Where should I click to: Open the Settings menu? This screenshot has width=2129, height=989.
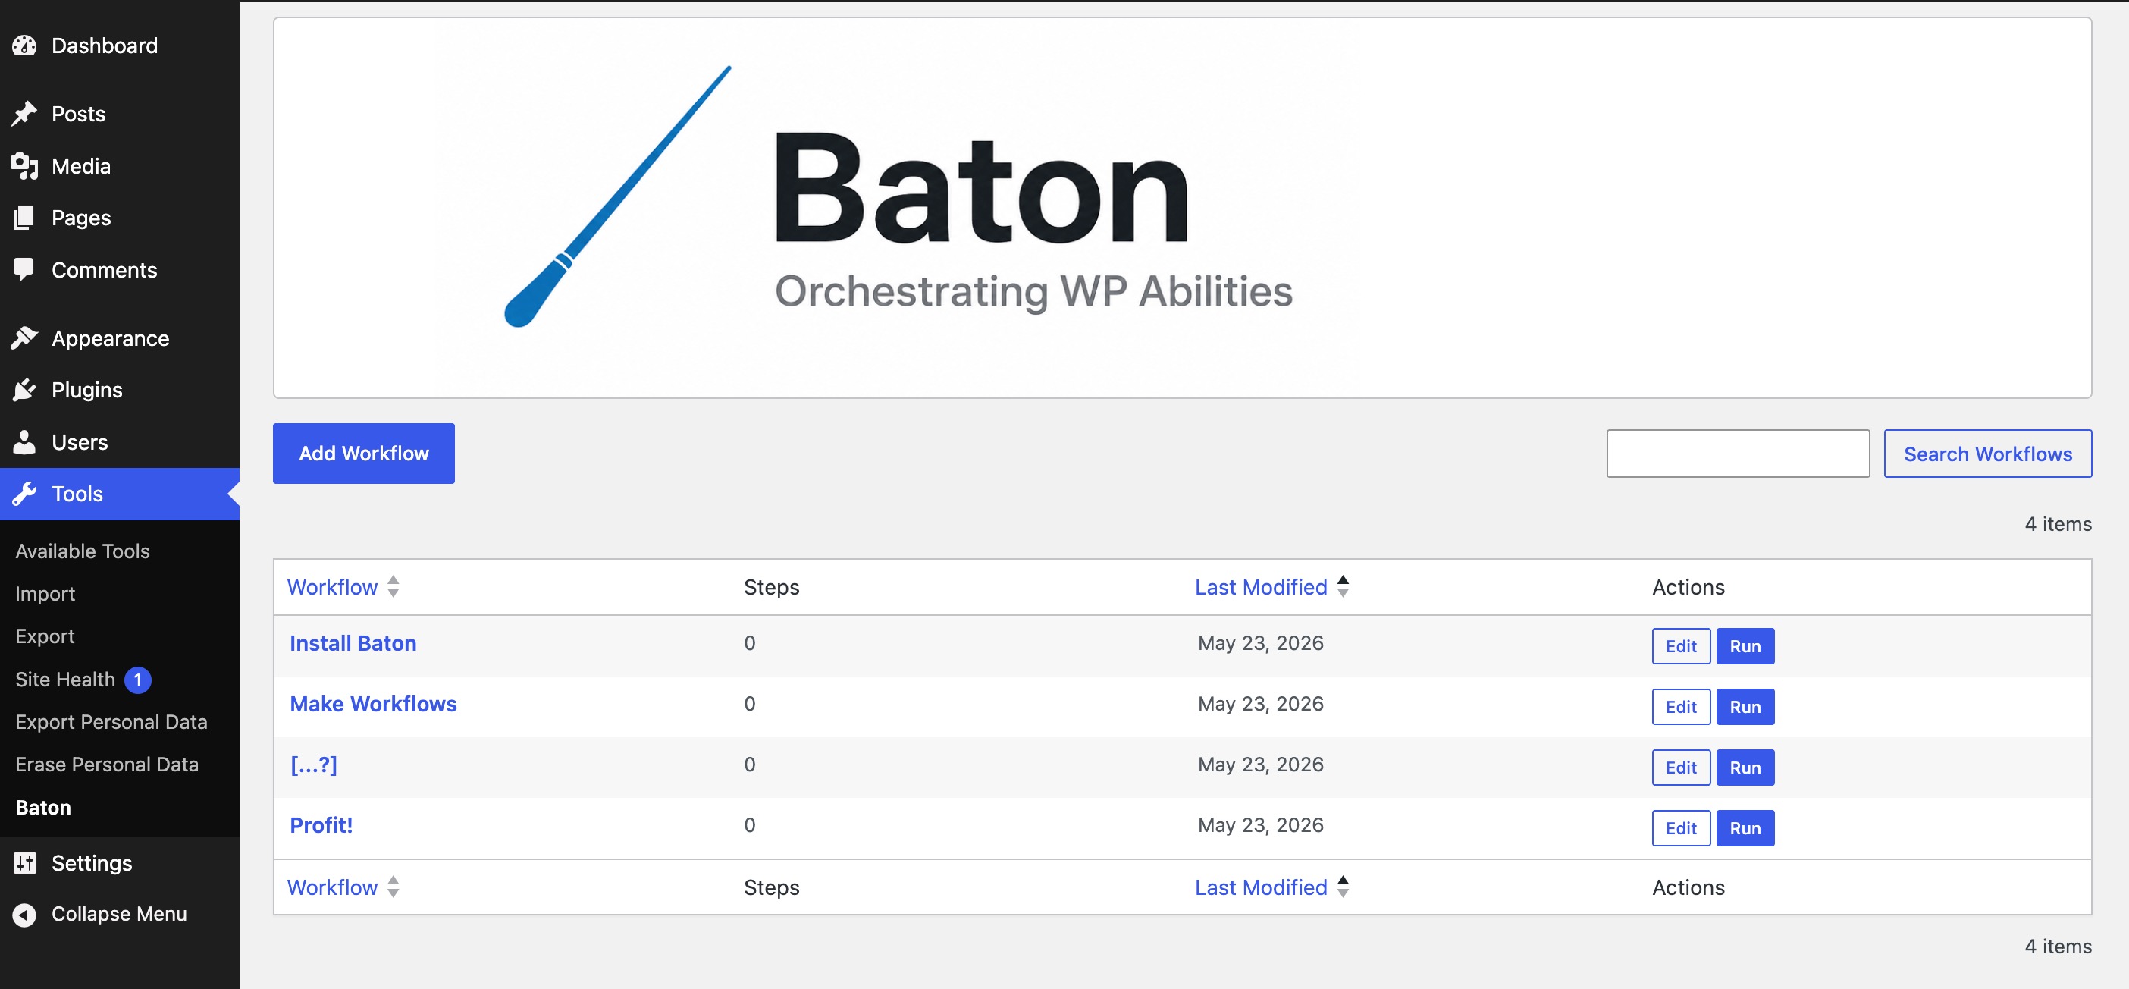[120, 862]
